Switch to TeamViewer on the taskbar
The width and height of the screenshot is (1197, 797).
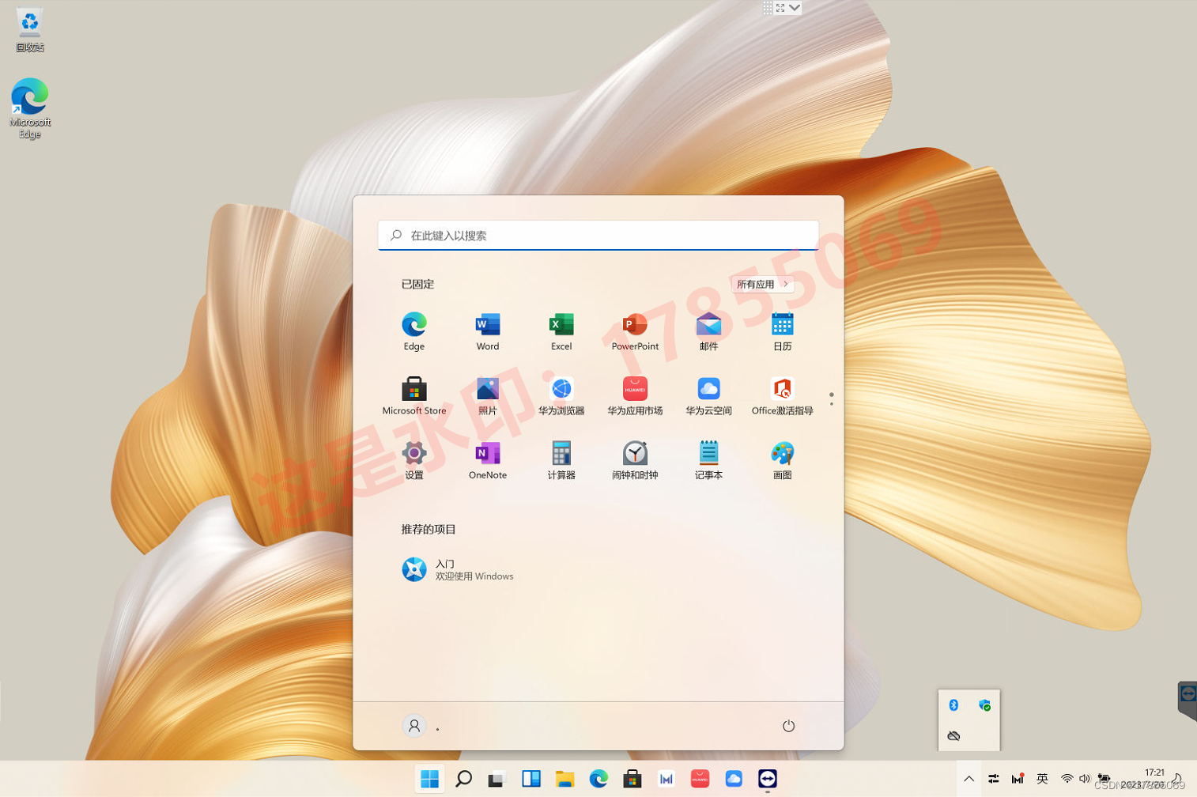768,779
